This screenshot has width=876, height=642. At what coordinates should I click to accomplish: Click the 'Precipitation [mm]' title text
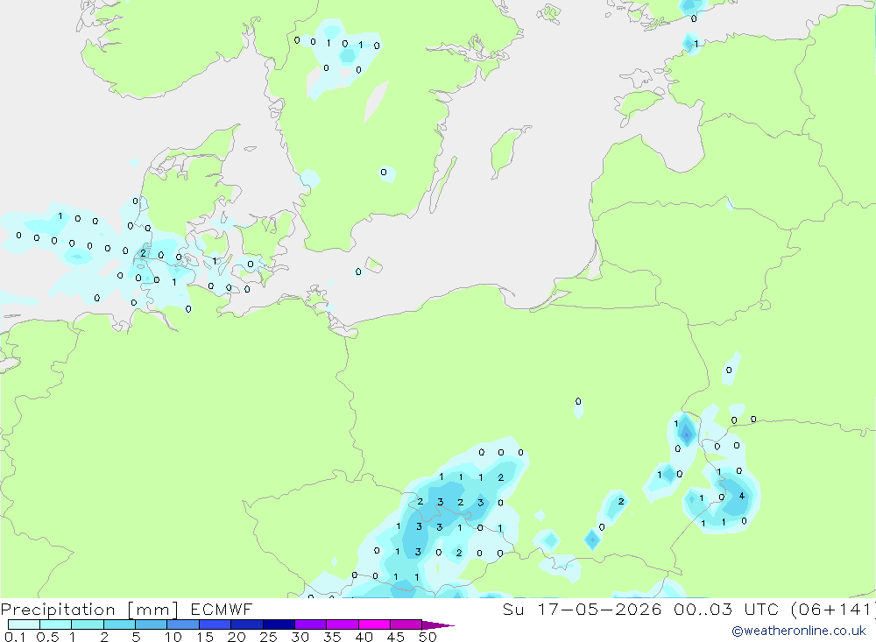pos(89,610)
